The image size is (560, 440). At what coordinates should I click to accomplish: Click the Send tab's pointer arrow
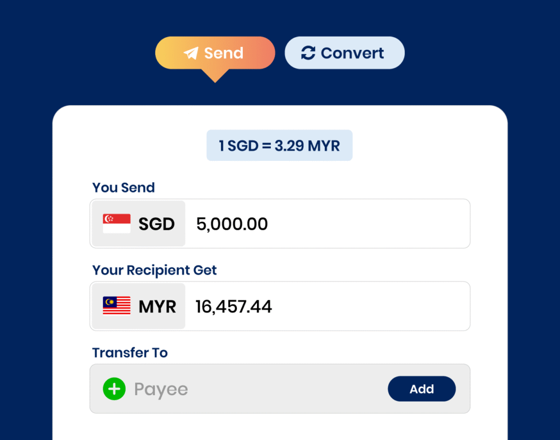[215, 76]
